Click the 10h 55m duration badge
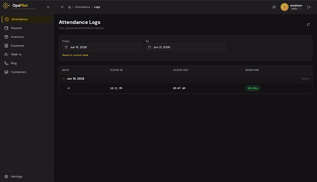The height and width of the screenshot is (182, 317). 253,88
